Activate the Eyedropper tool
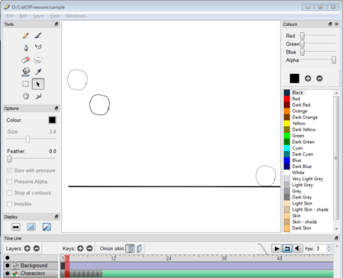Viewport: 343px width, 278px height. click(x=38, y=72)
